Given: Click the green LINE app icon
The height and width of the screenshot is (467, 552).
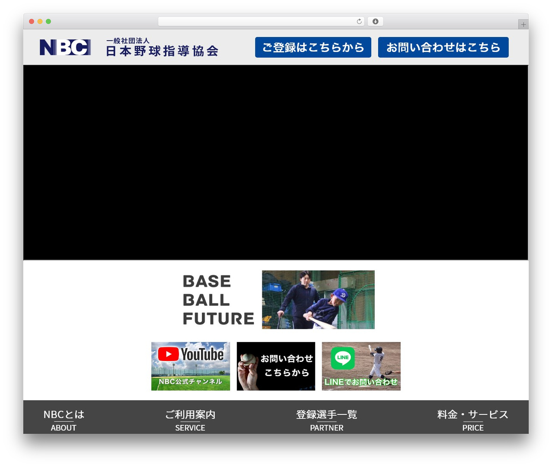Looking at the screenshot, I should [343, 358].
